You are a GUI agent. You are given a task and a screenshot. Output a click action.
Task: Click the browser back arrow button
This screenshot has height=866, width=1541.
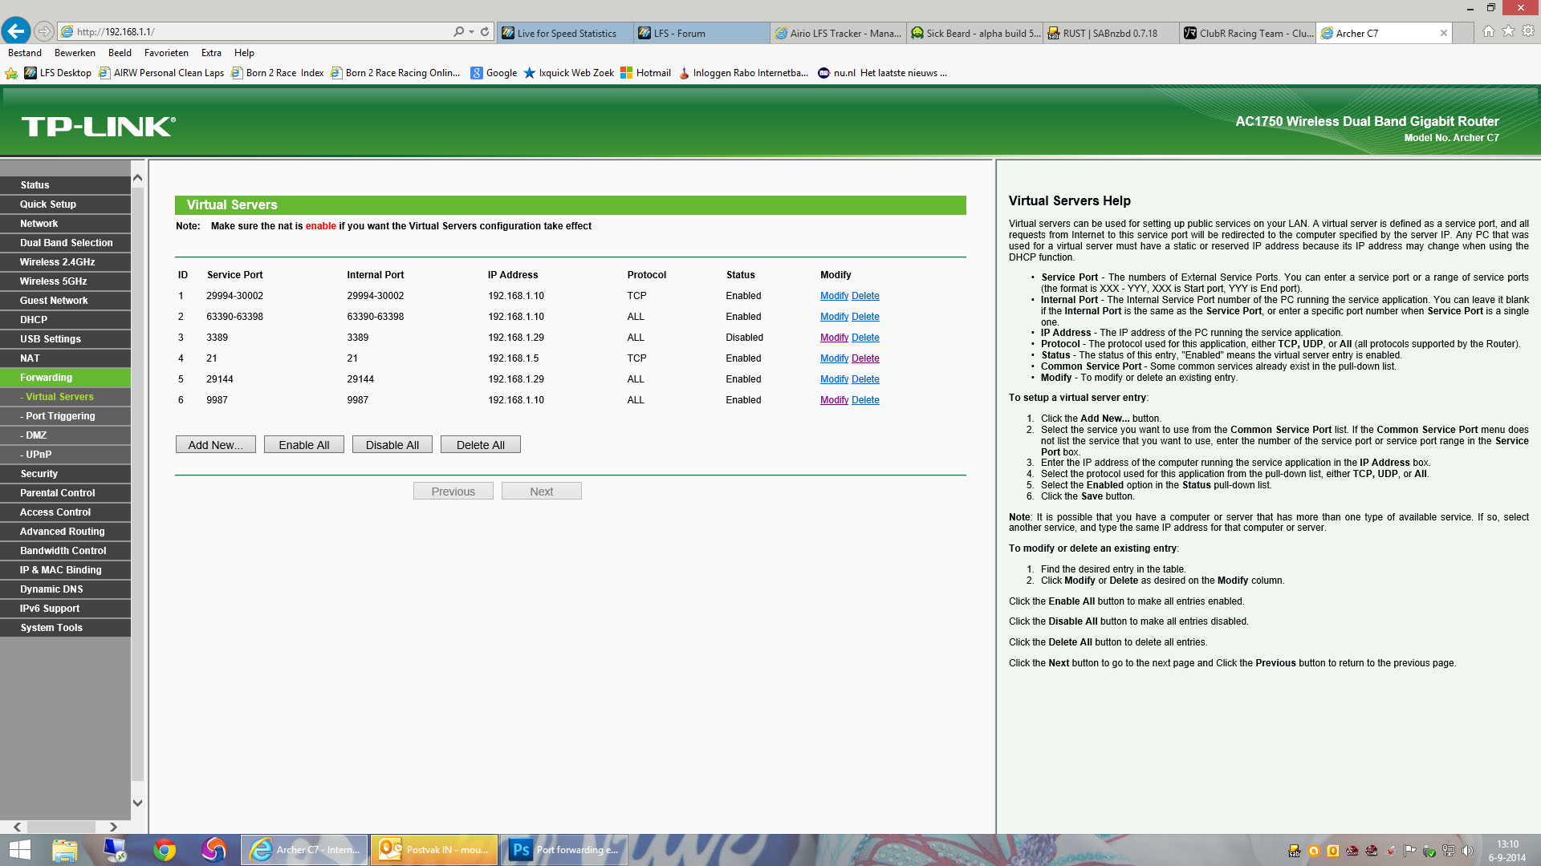(16, 31)
